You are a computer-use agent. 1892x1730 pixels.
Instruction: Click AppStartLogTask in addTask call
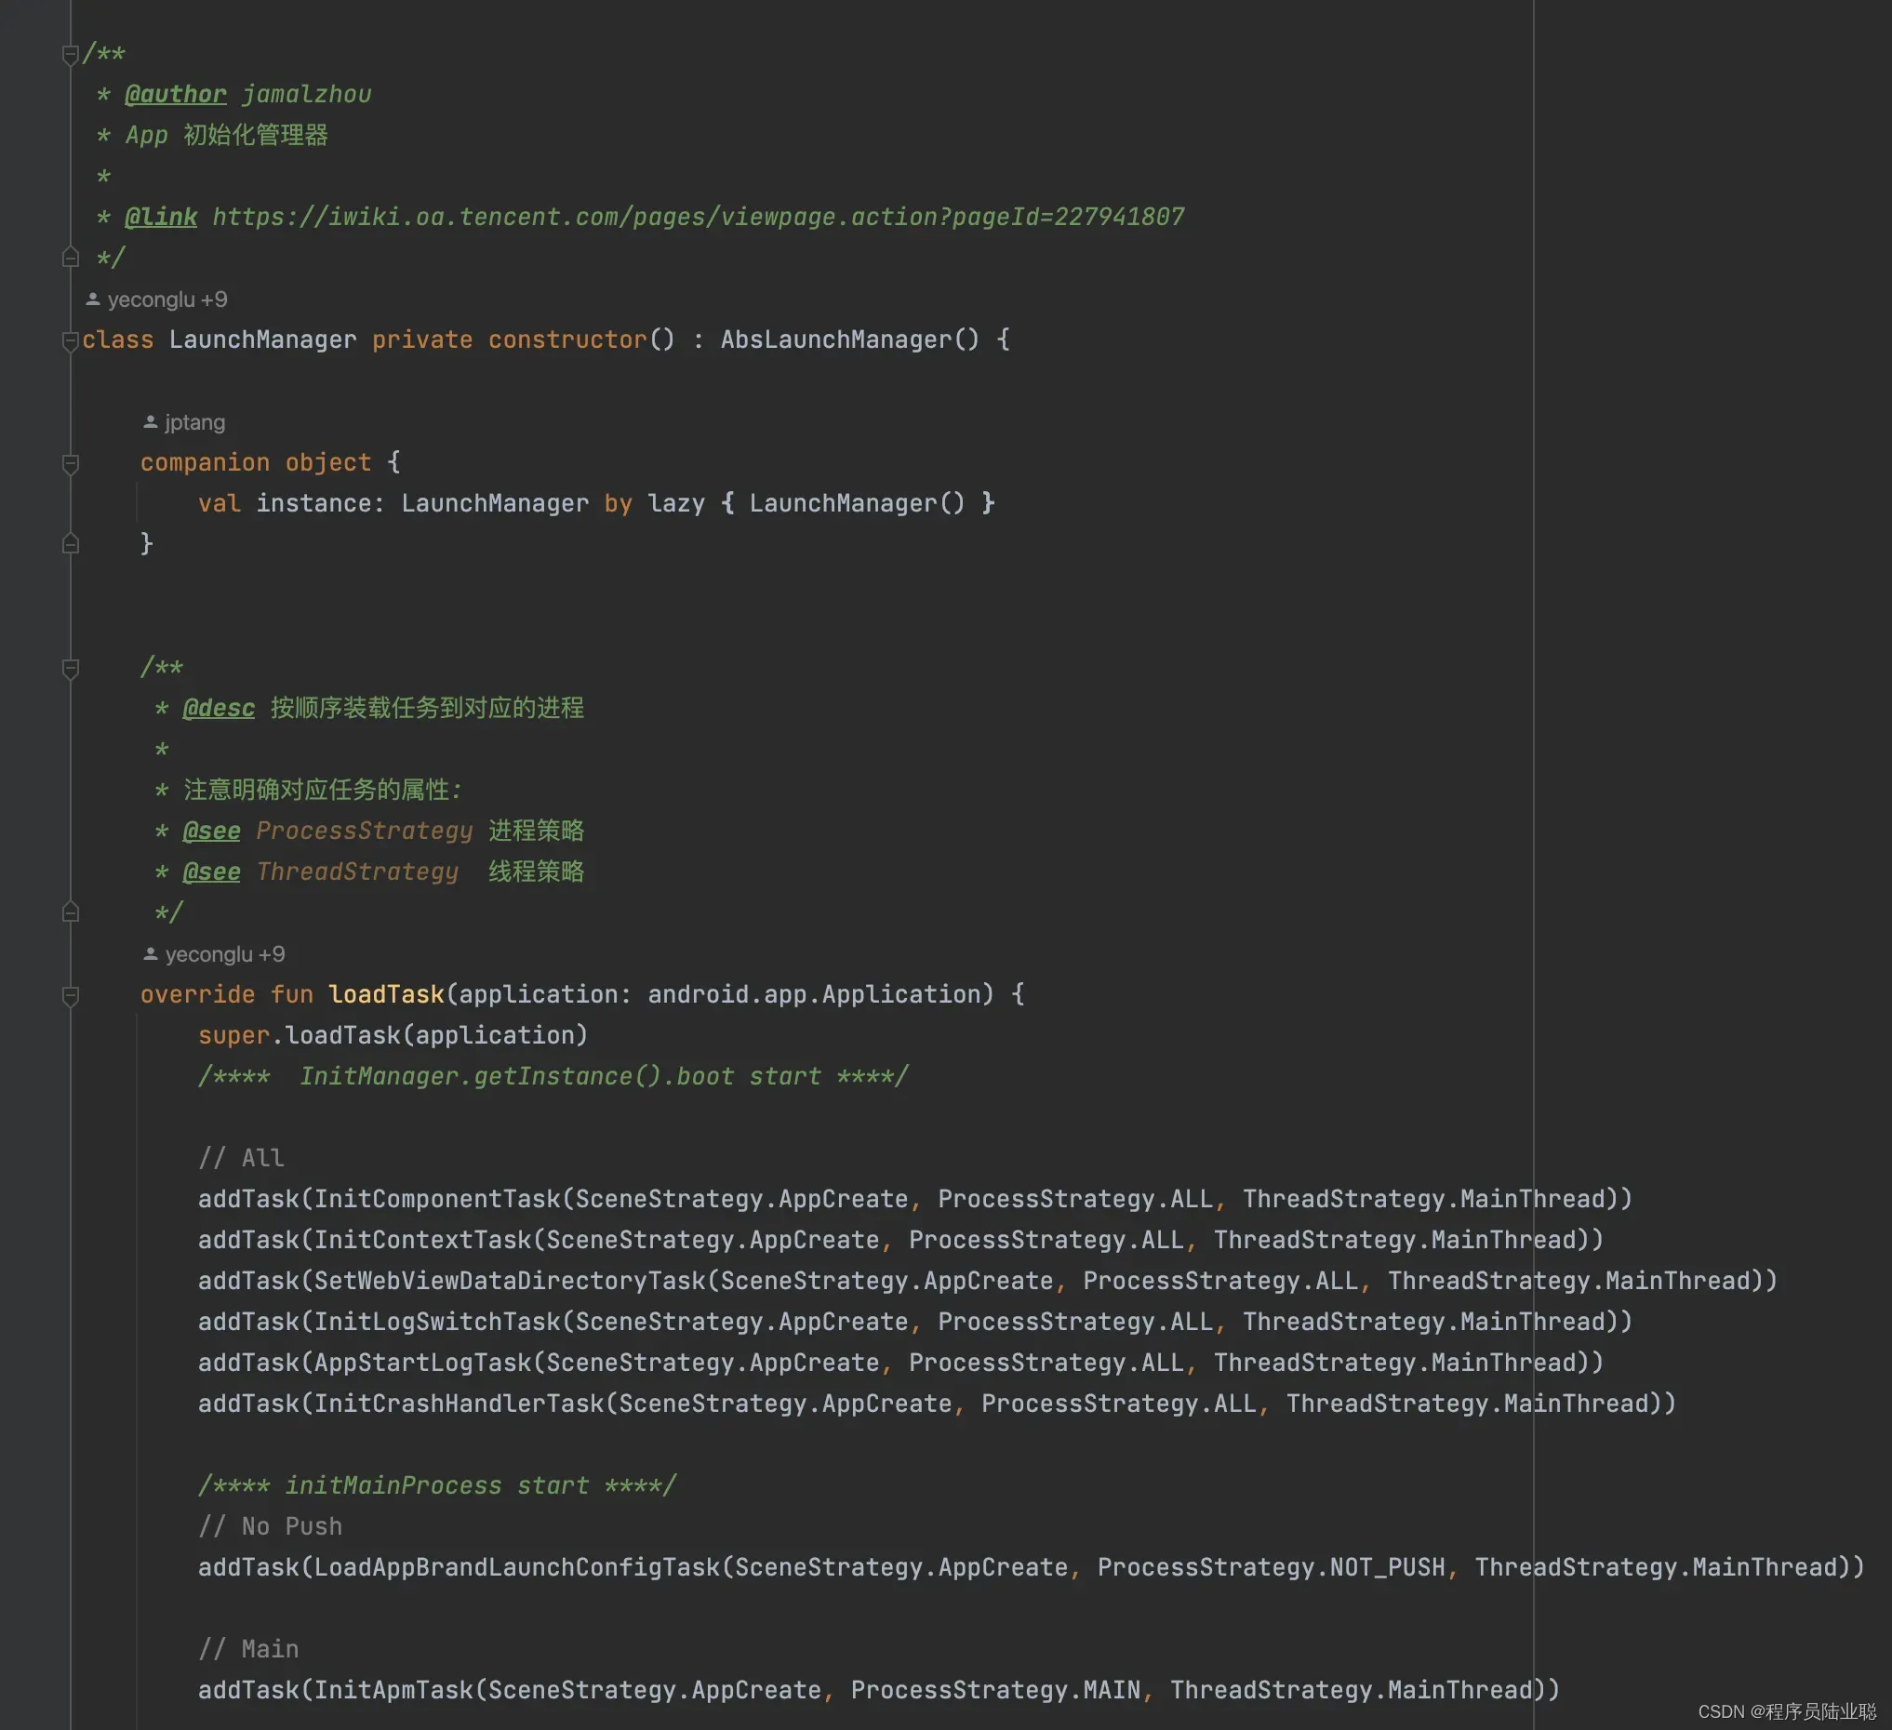422,1364
